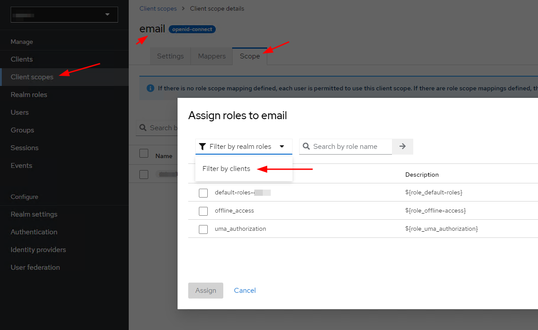Click the Cancel link

click(245, 291)
